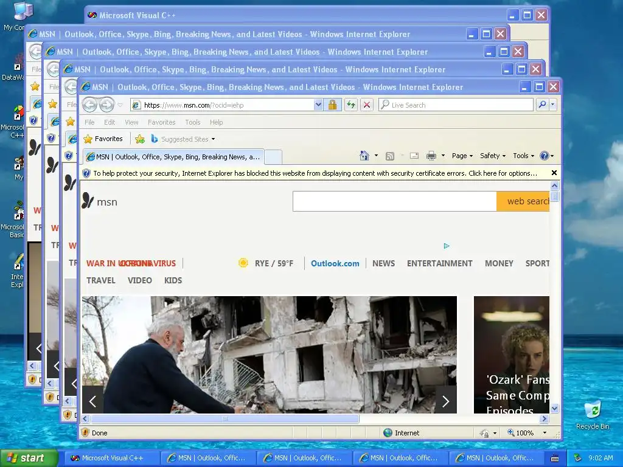
Task: Click the Forward navigation button
Action: pyautogui.click(x=106, y=105)
